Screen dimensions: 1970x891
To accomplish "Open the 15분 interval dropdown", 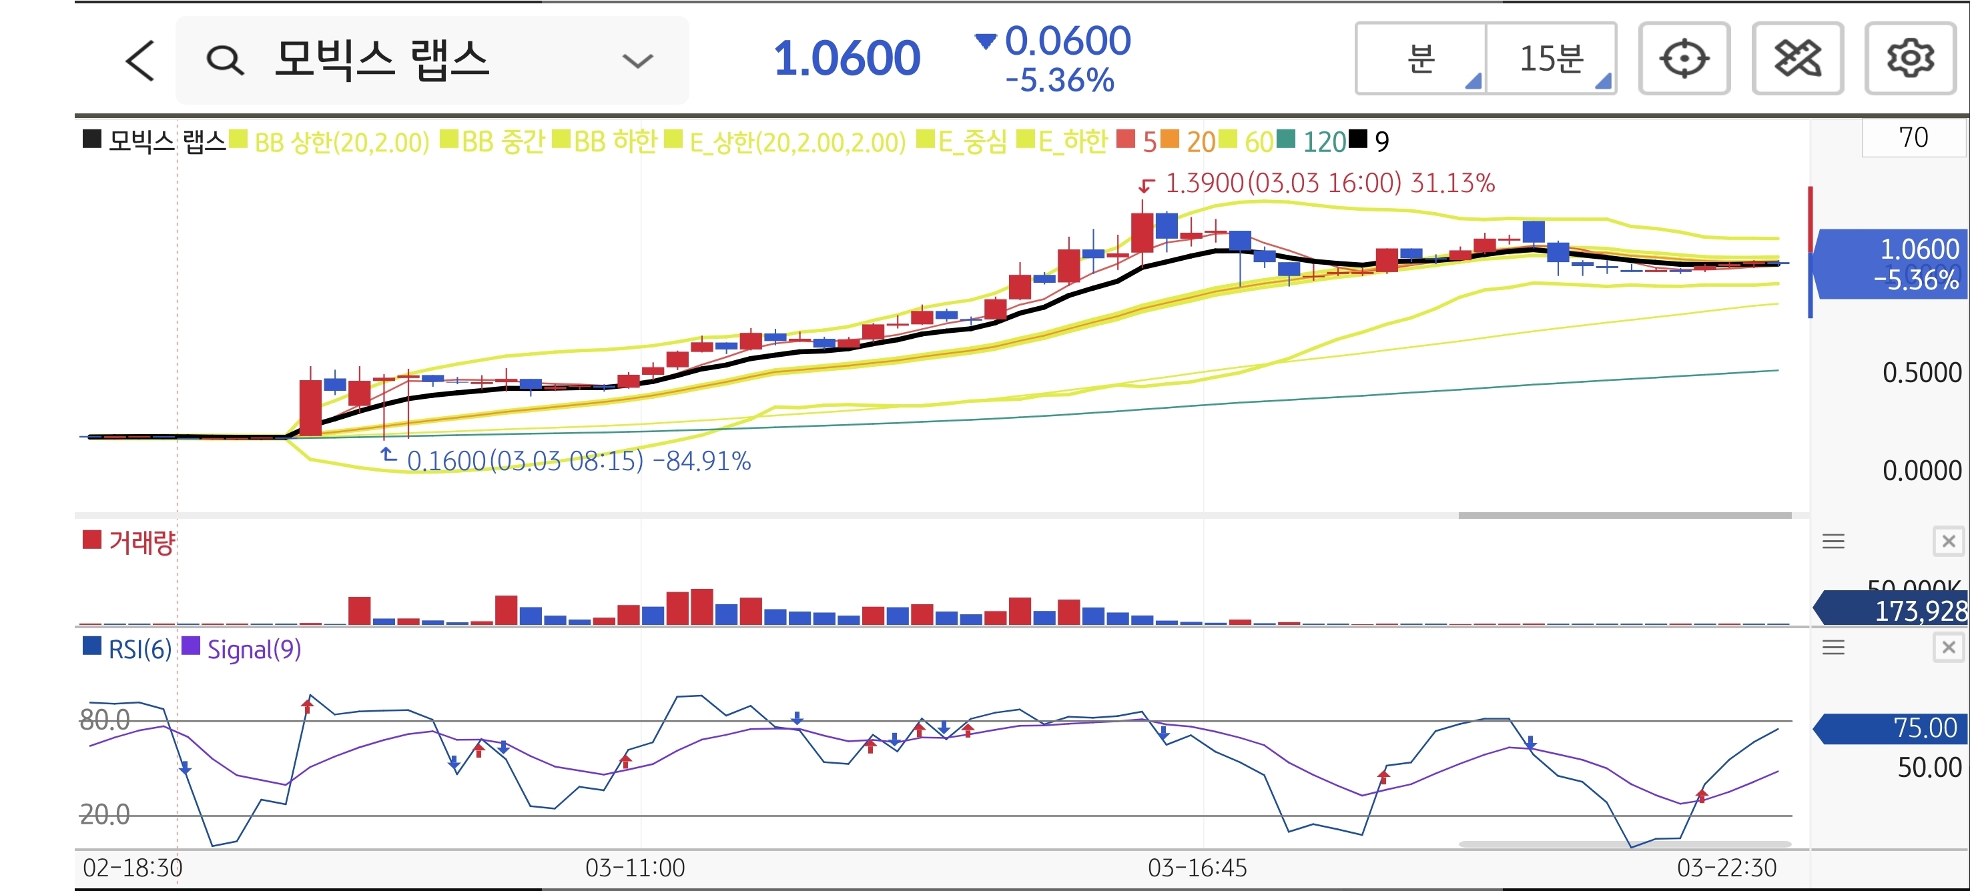I will click(x=1551, y=59).
